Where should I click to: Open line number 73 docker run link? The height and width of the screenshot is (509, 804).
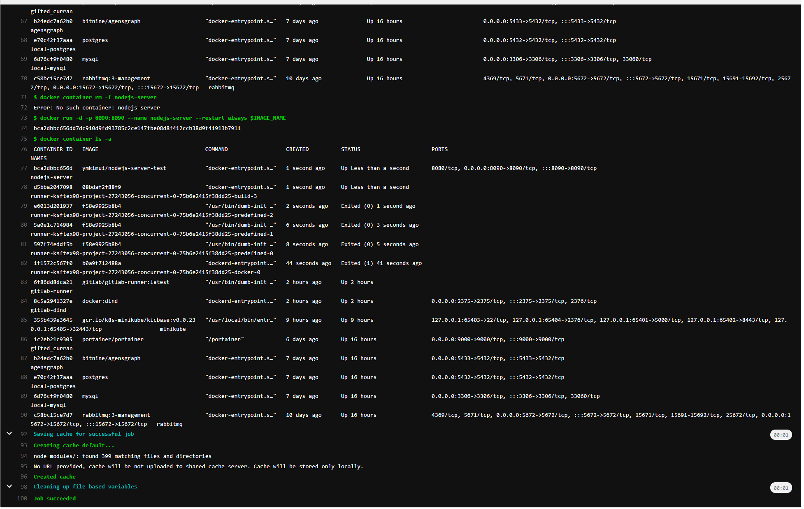pos(23,118)
